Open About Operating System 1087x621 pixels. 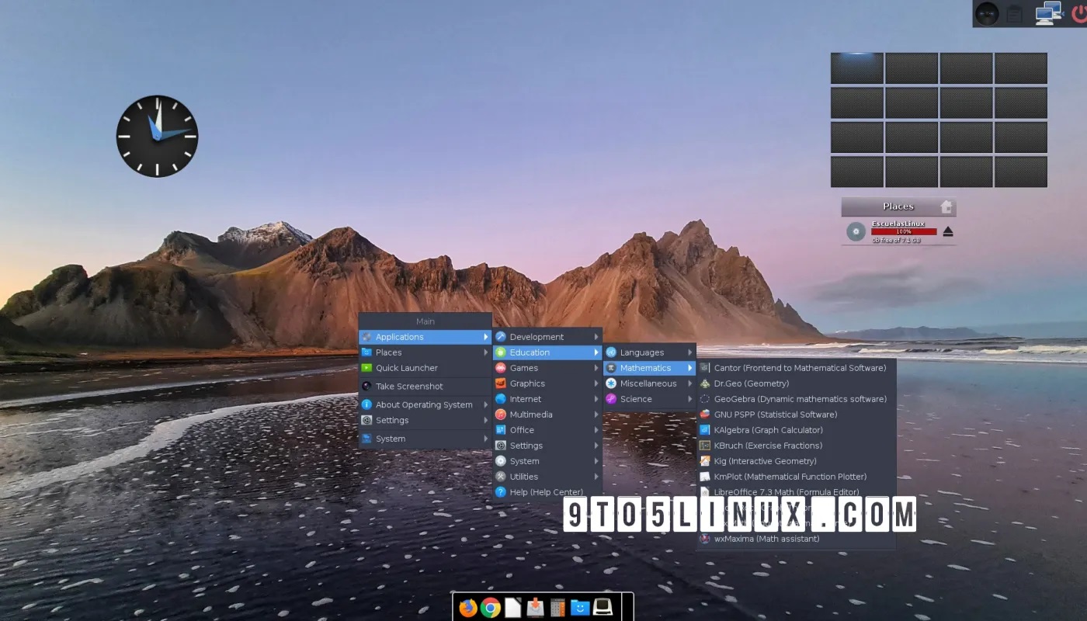[x=425, y=404]
